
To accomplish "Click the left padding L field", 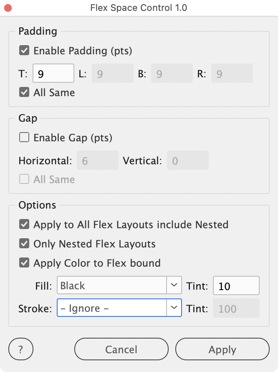I will pos(112,74).
